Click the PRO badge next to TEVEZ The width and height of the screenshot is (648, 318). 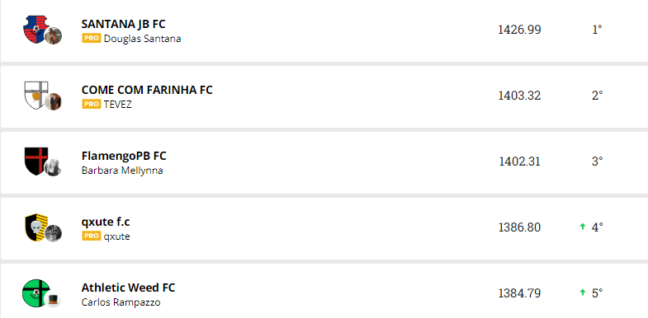pyautogui.click(x=92, y=105)
